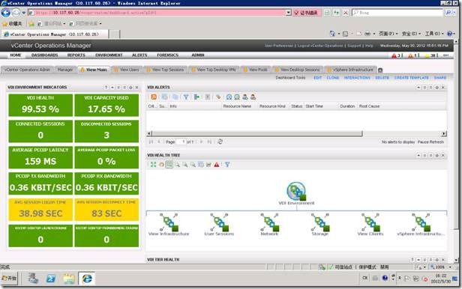Open the ADMIN menu
462x289 pixels.
pos(198,55)
